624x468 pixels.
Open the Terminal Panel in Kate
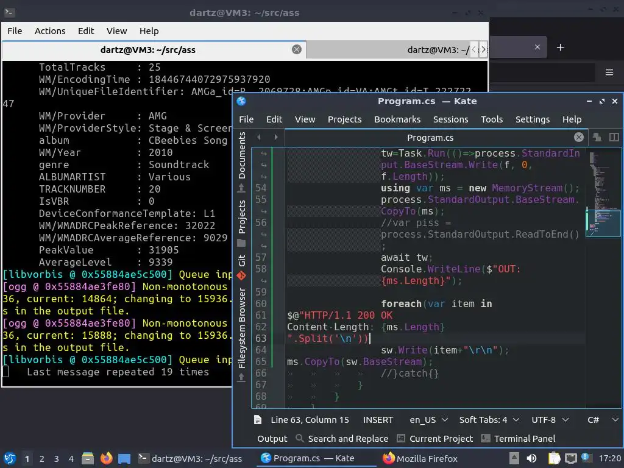(518, 439)
